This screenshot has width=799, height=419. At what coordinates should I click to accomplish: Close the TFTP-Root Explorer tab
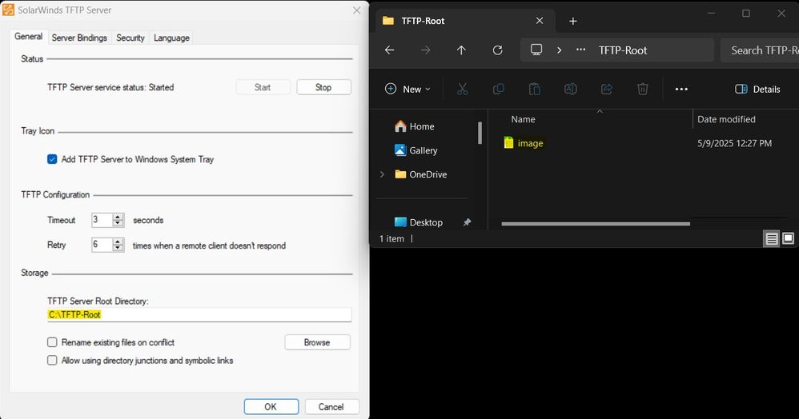click(540, 20)
